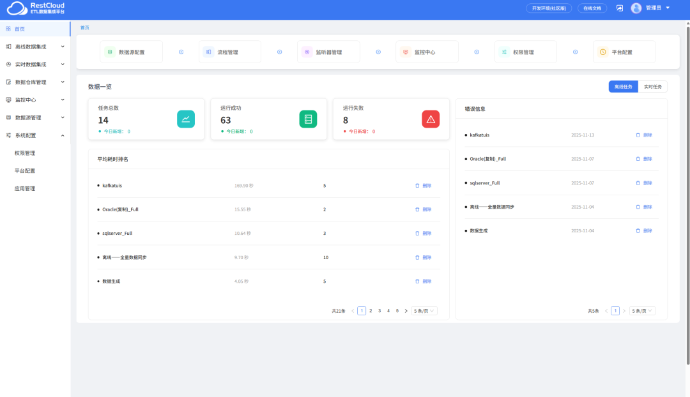Image resolution: width=690 pixels, height=397 pixels.
Task: Click arrow icon between 监控中心 and 权限管理
Action: coord(477,52)
